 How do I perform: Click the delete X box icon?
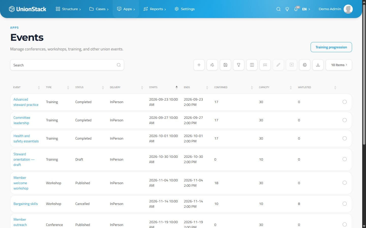[x=292, y=65]
